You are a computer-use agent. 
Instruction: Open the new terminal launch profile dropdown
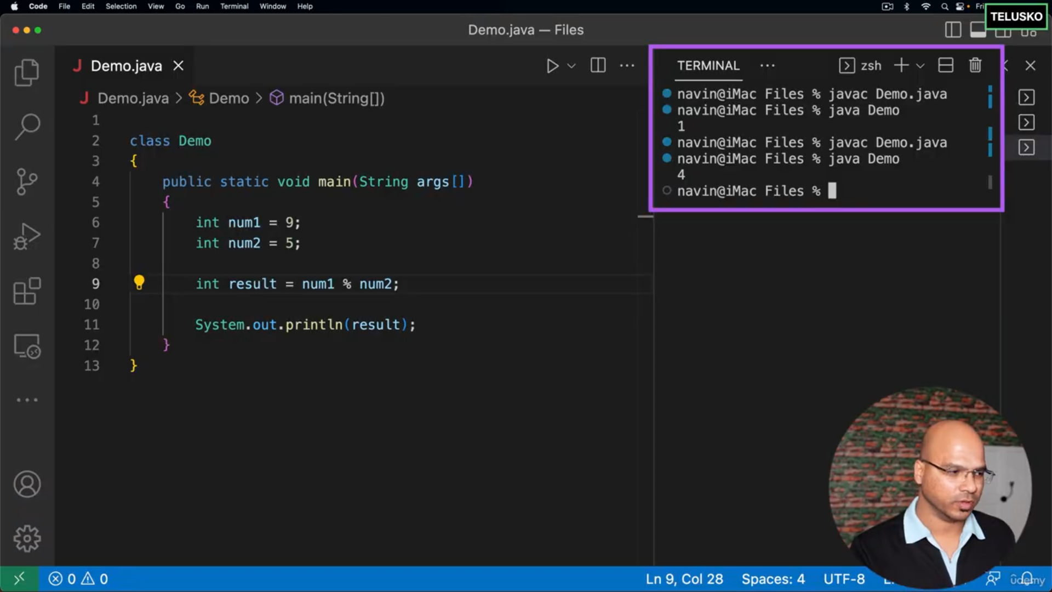pos(921,66)
